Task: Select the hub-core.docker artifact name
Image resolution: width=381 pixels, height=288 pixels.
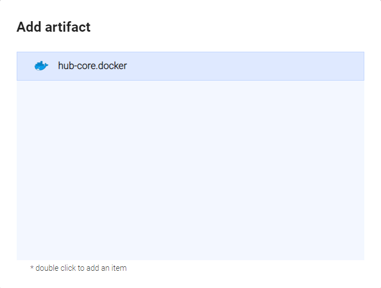Action: [92, 66]
